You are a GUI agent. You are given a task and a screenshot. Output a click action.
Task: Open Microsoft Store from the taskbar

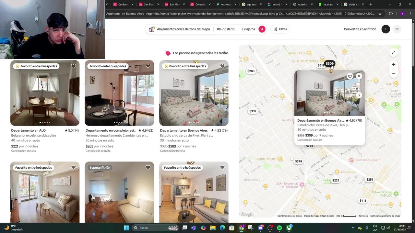point(232,228)
